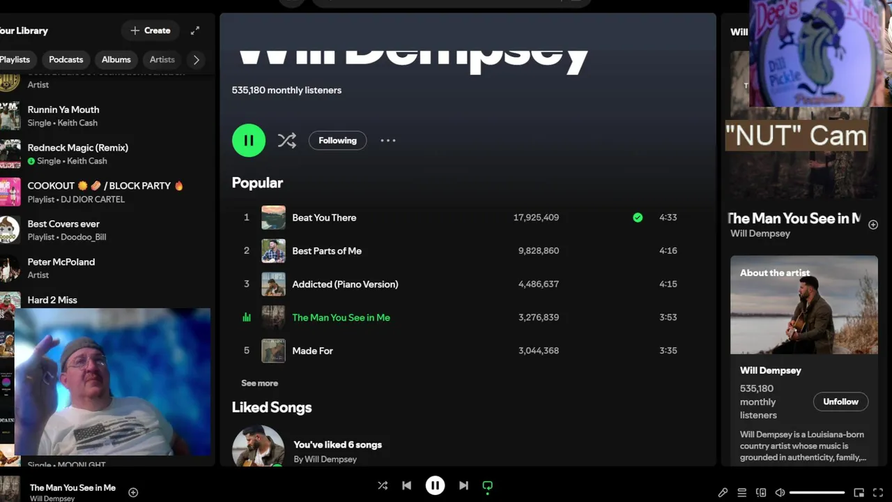Screen dimensions: 892x502
Task: Click Unfollow in About the artist card
Action: [840, 402]
